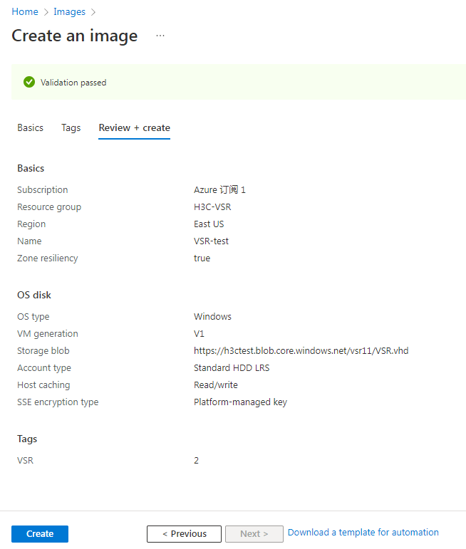Select the Windows OS type value
The height and width of the screenshot is (549, 466).
click(212, 317)
